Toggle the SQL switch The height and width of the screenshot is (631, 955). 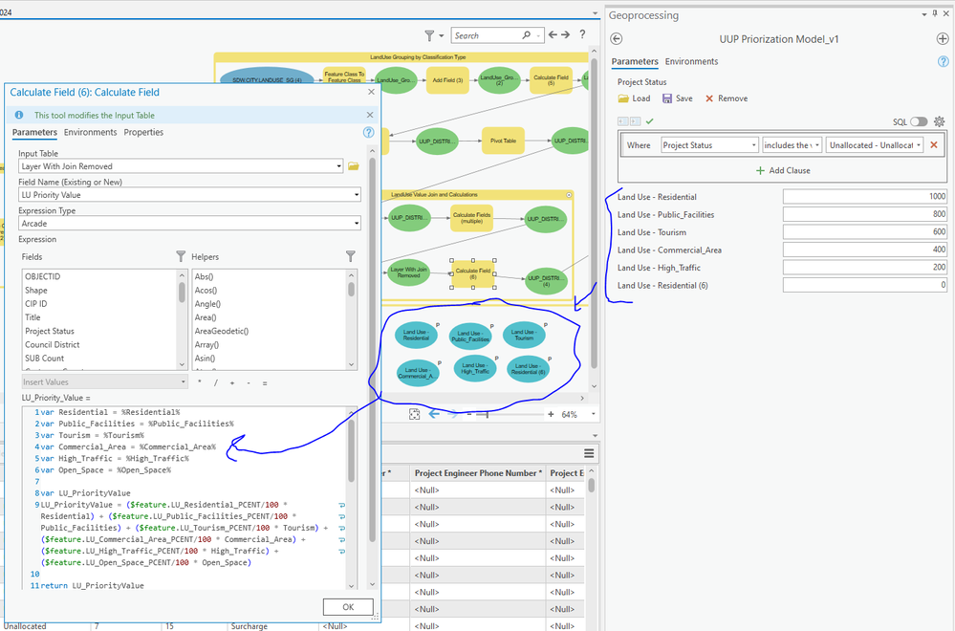pos(919,121)
